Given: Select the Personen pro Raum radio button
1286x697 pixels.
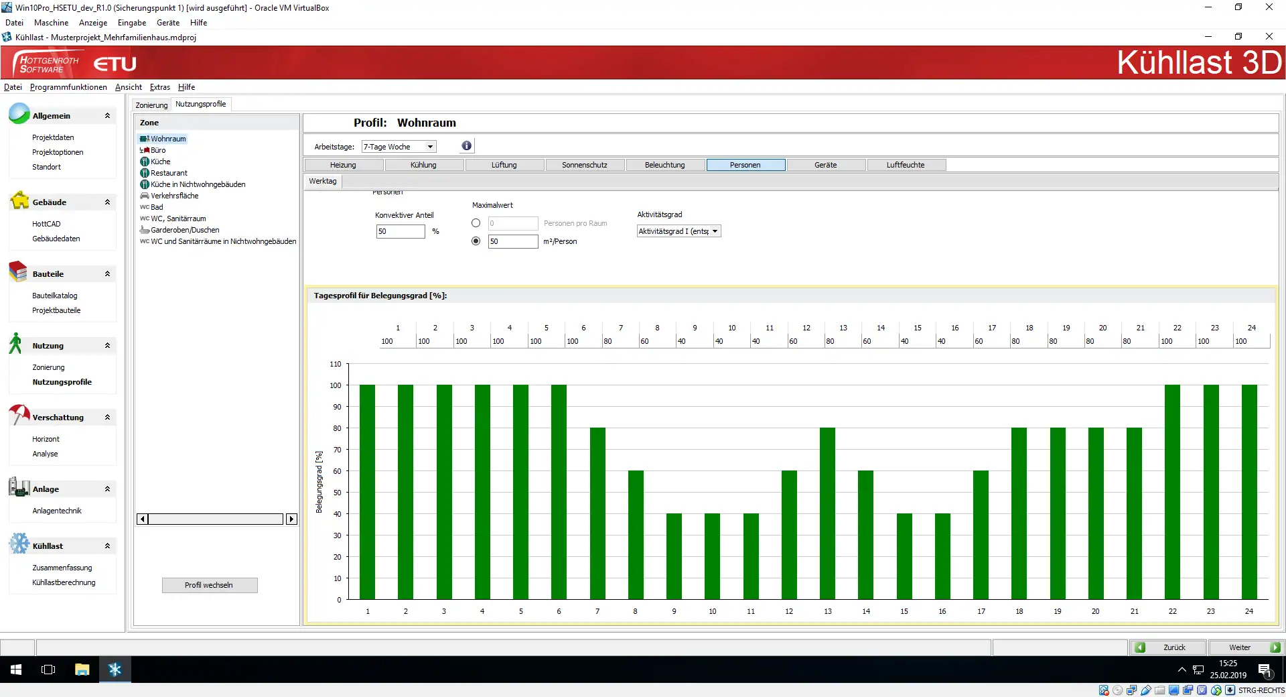Looking at the screenshot, I should tap(476, 223).
